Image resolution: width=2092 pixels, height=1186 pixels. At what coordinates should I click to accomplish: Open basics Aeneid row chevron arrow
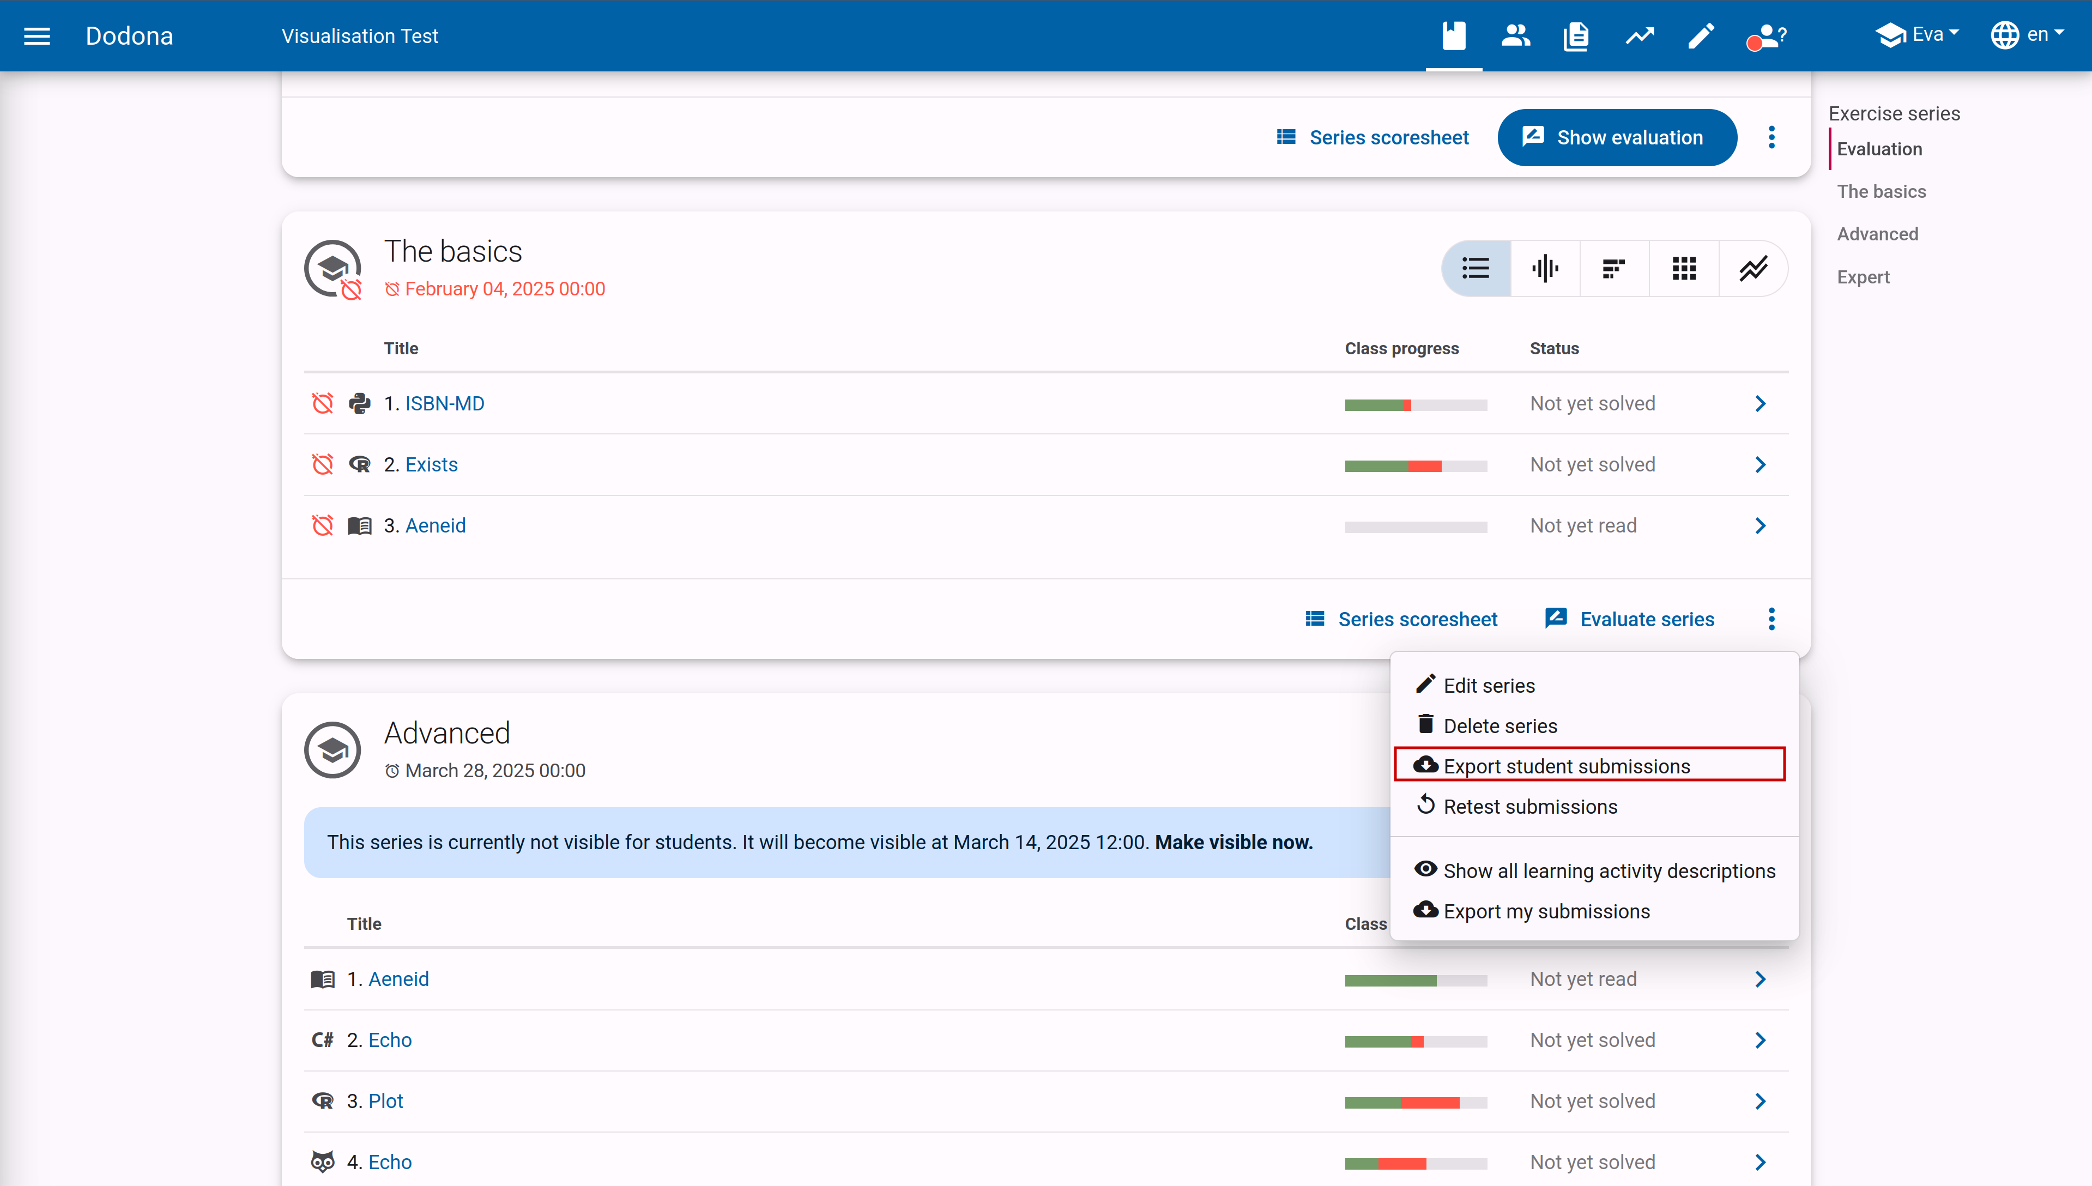(1761, 525)
